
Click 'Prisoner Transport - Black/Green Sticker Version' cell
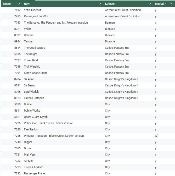click(63, 136)
